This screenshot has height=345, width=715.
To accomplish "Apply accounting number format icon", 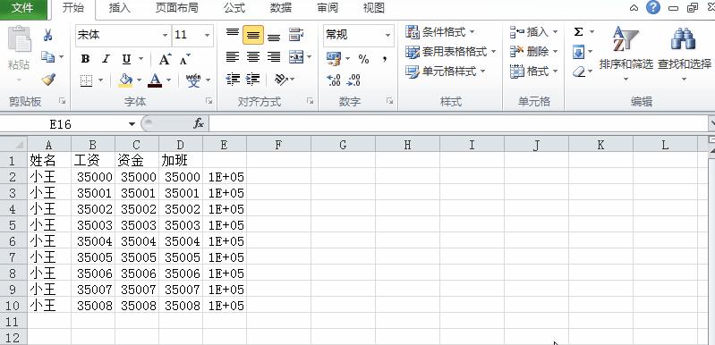I will pos(334,59).
